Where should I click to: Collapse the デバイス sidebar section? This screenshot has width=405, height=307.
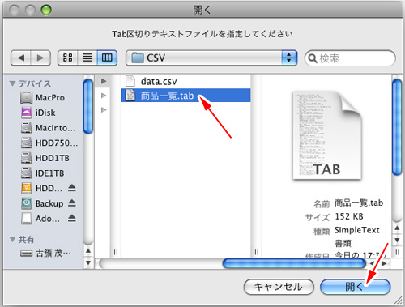pyautogui.click(x=12, y=83)
